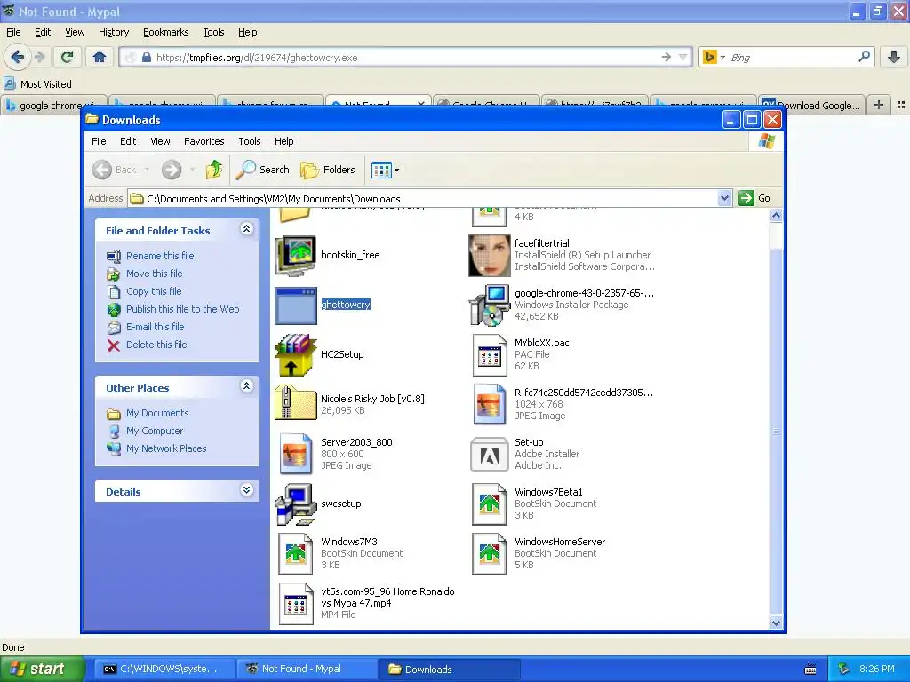910x682 pixels.
Task: Click the Go button next to address bar
Action: click(754, 198)
